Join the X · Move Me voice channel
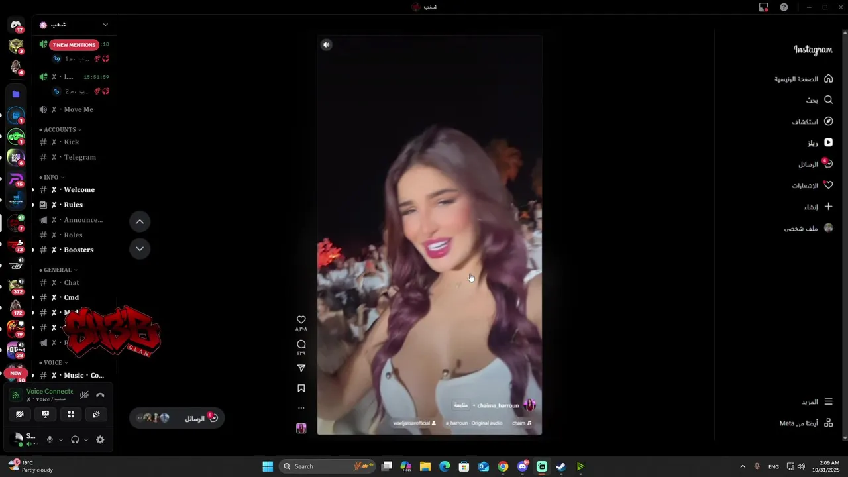The width and height of the screenshot is (848, 477). pos(74,109)
